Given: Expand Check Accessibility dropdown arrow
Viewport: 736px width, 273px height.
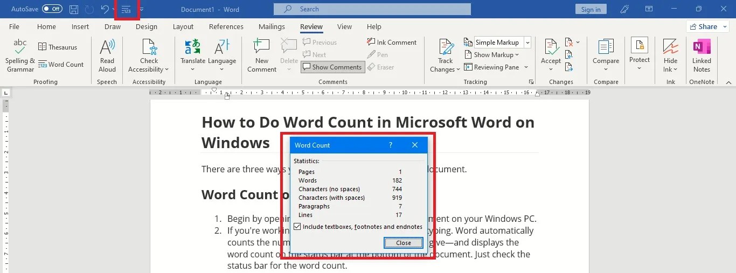Looking at the screenshot, I should coord(166,69).
